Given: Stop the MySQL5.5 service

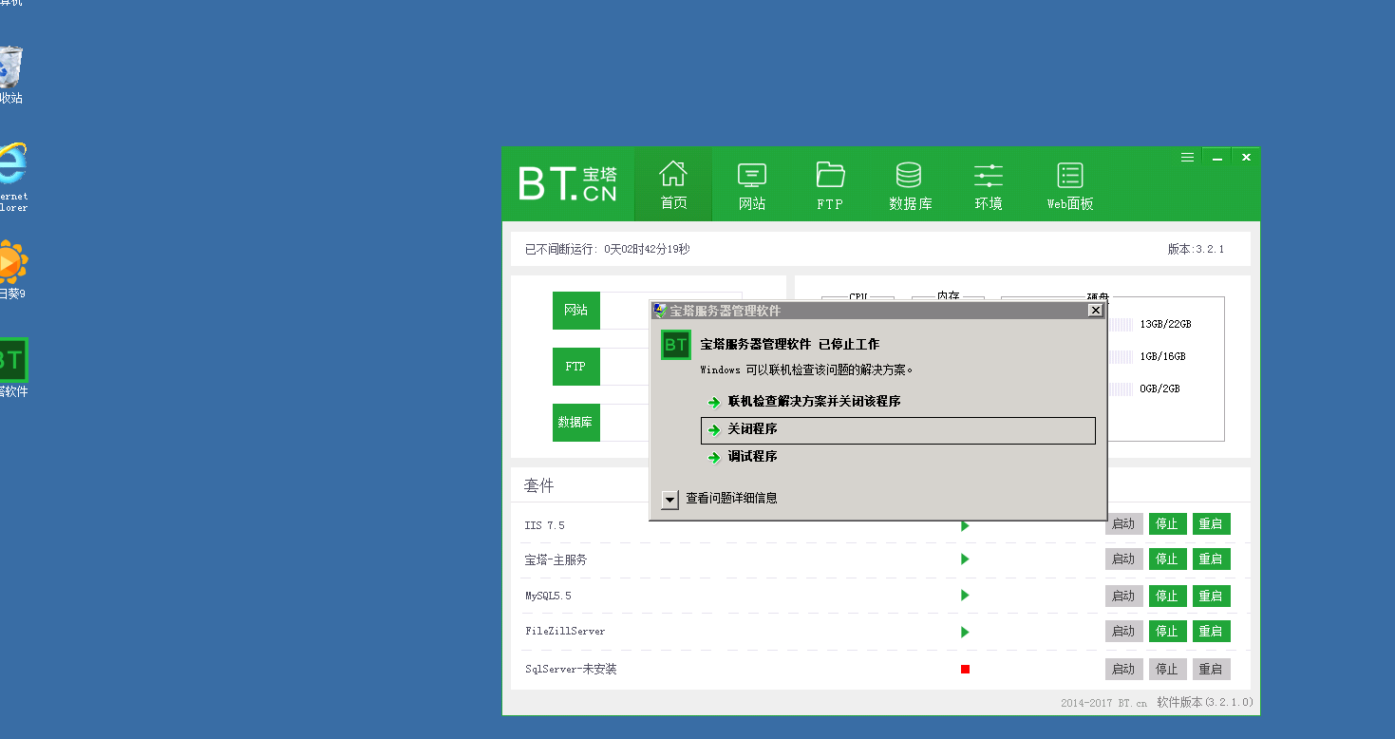Looking at the screenshot, I should tap(1167, 596).
